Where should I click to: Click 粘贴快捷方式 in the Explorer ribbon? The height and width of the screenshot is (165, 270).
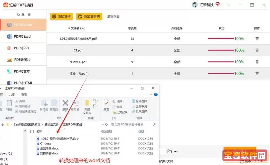tap(26, 112)
